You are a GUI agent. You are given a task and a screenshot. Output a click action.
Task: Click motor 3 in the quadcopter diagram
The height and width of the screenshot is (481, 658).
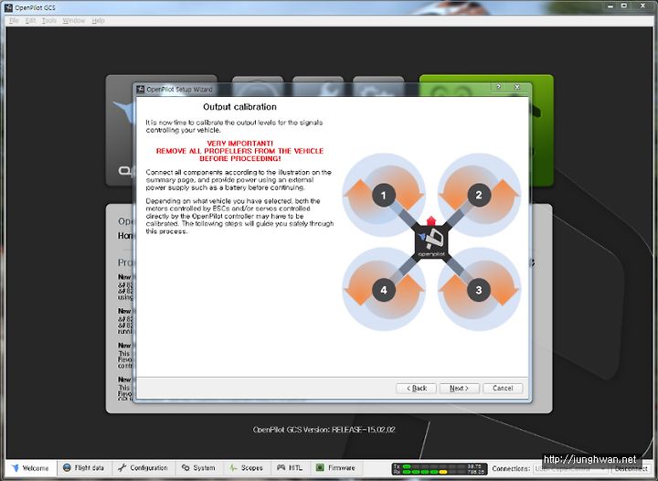pyautogui.click(x=479, y=290)
